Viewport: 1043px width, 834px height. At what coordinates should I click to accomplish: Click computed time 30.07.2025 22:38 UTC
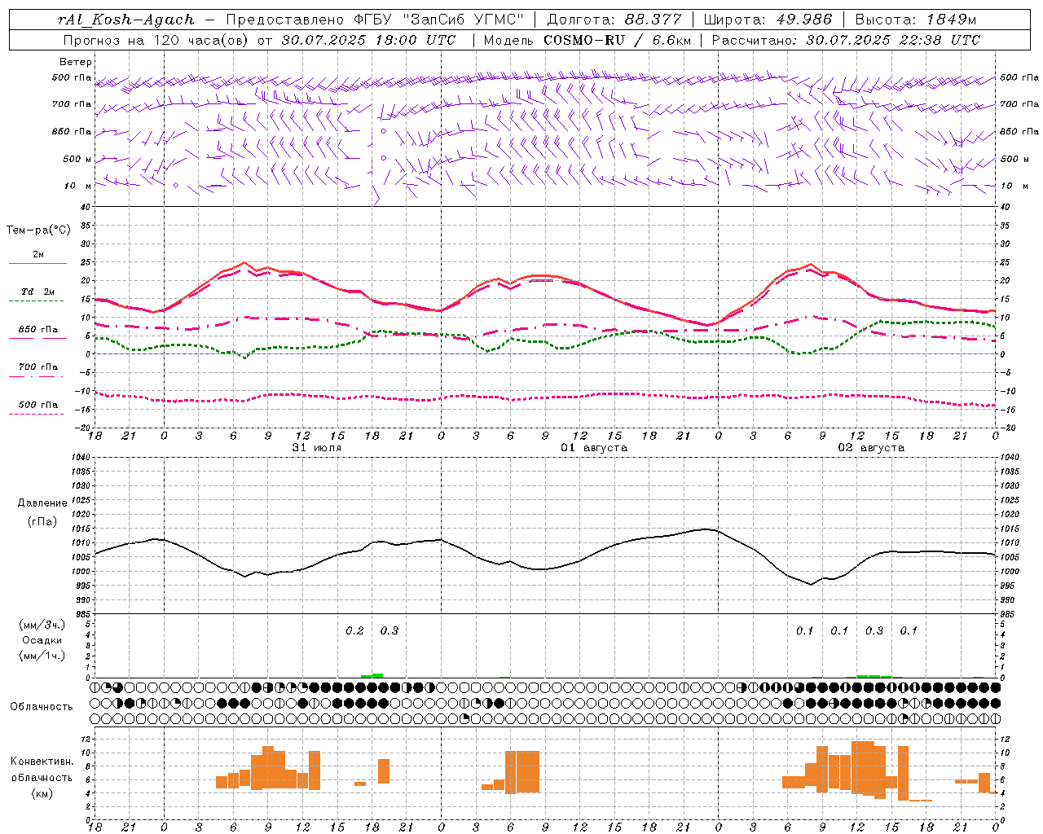point(893,40)
